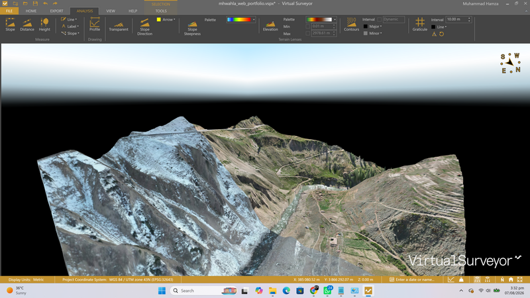Switch to the EXPORT ribbon tab
The height and width of the screenshot is (298, 530).
pyautogui.click(x=57, y=11)
